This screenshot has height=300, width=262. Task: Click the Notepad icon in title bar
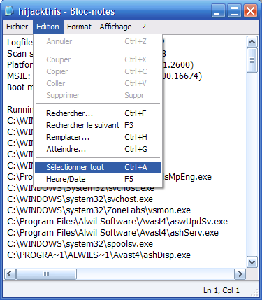click(10, 11)
